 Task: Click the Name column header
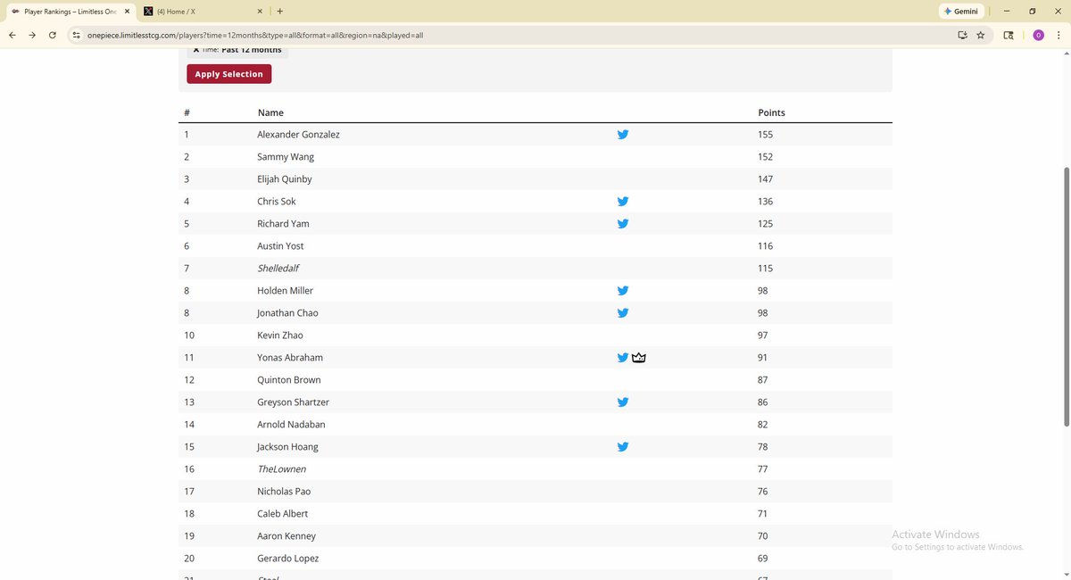coord(270,112)
